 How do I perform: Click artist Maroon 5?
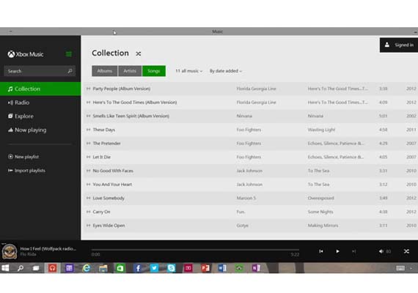tap(246, 198)
